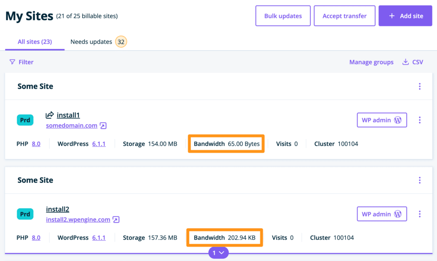Open three-dot menu for install1 environment
Viewport: 437px width, 261px height.
[x=420, y=120]
